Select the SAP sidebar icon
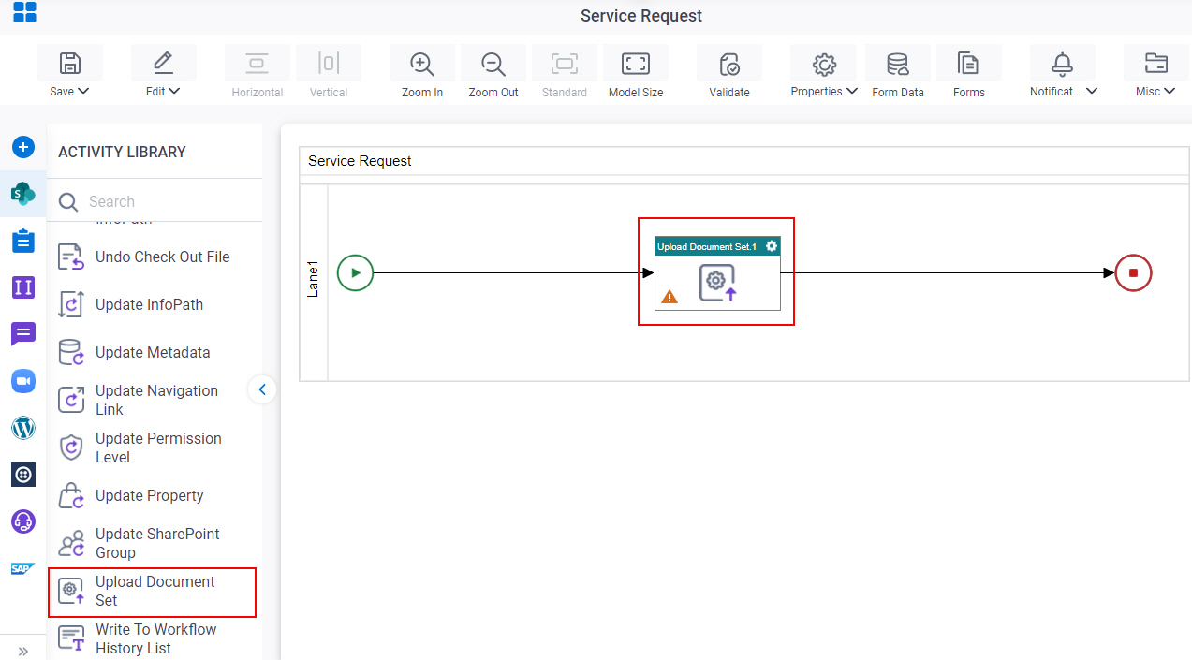 tap(23, 568)
